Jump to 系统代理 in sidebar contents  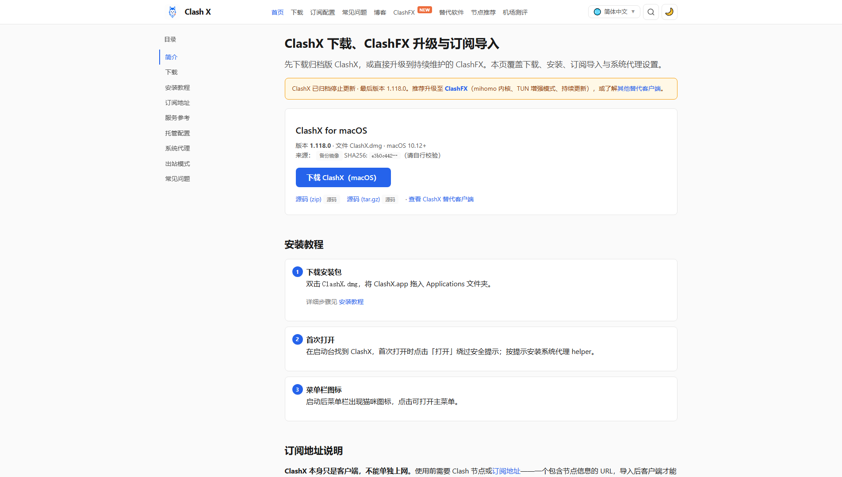click(177, 148)
